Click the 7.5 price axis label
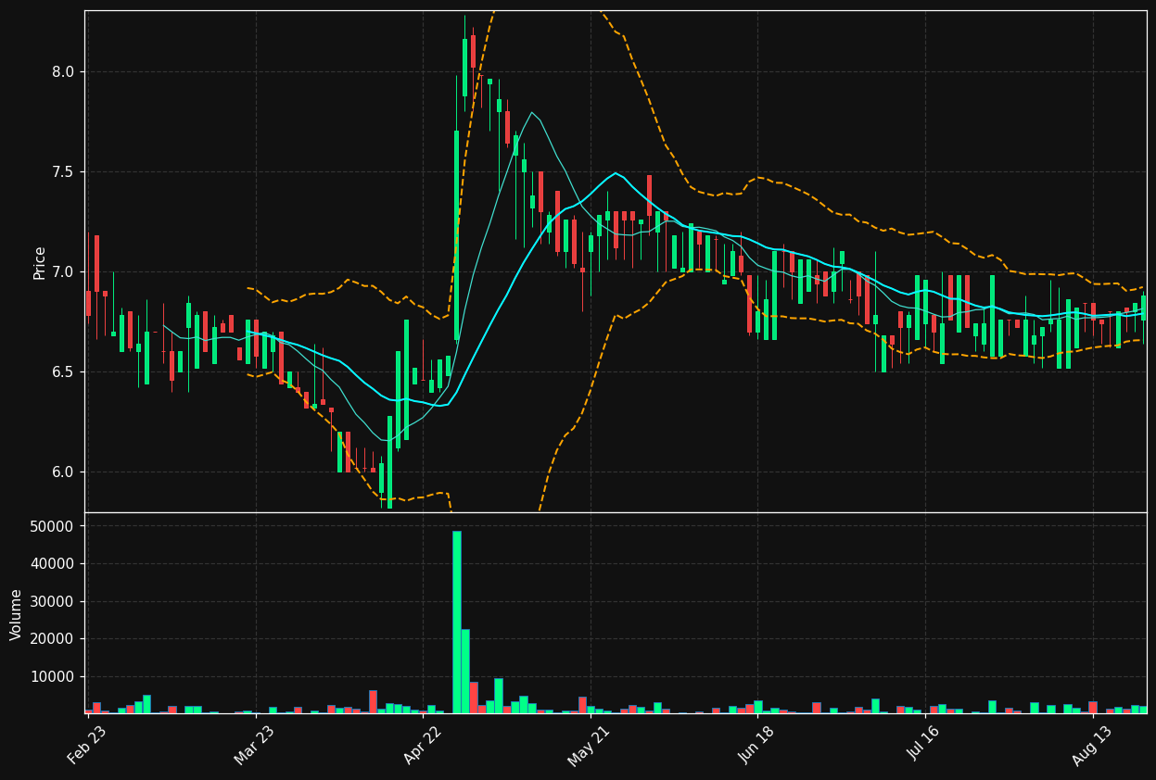The image size is (1156, 780). coord(63,172)
